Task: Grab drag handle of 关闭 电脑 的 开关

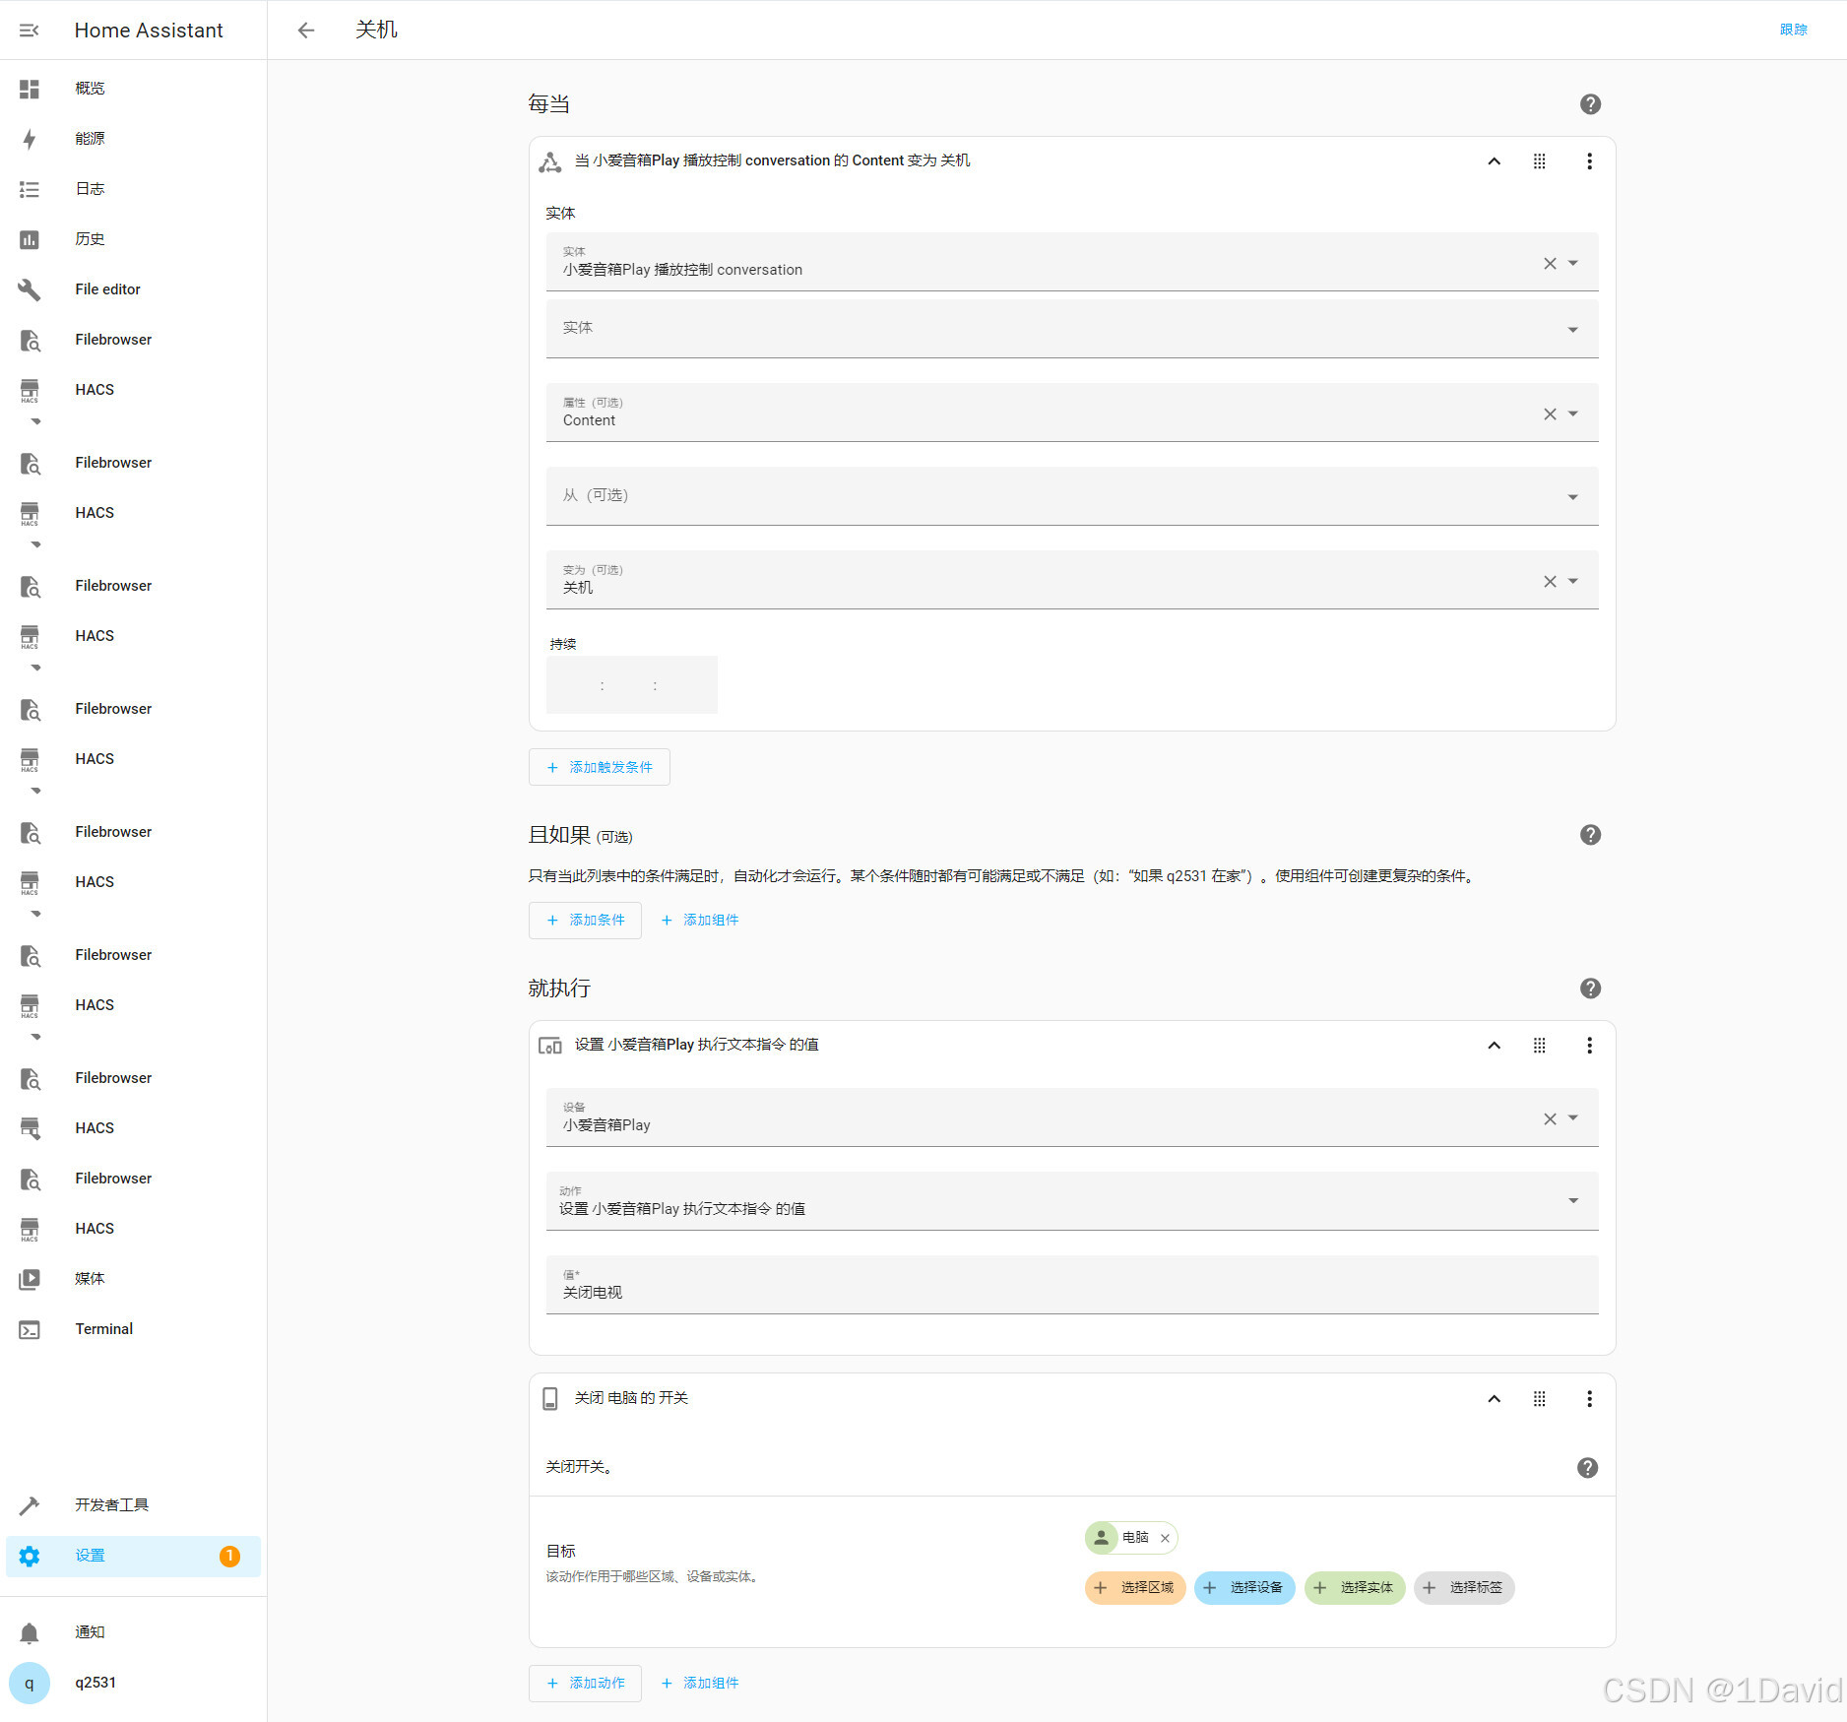Action: 1540,1399
